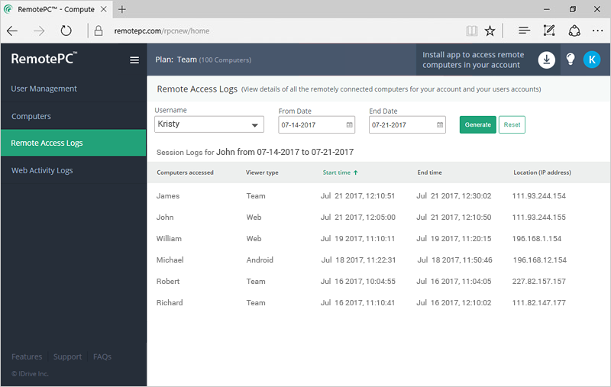Click the Generate button
Screen dimensions: 611x387
[478, 124]
